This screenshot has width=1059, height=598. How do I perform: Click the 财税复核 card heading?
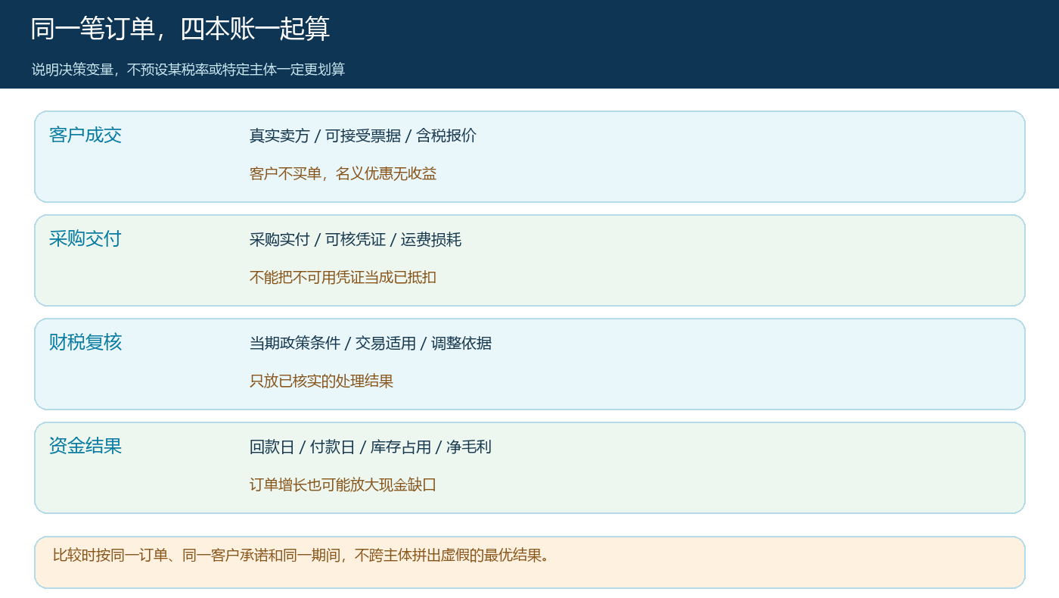(x=85, y=343)
